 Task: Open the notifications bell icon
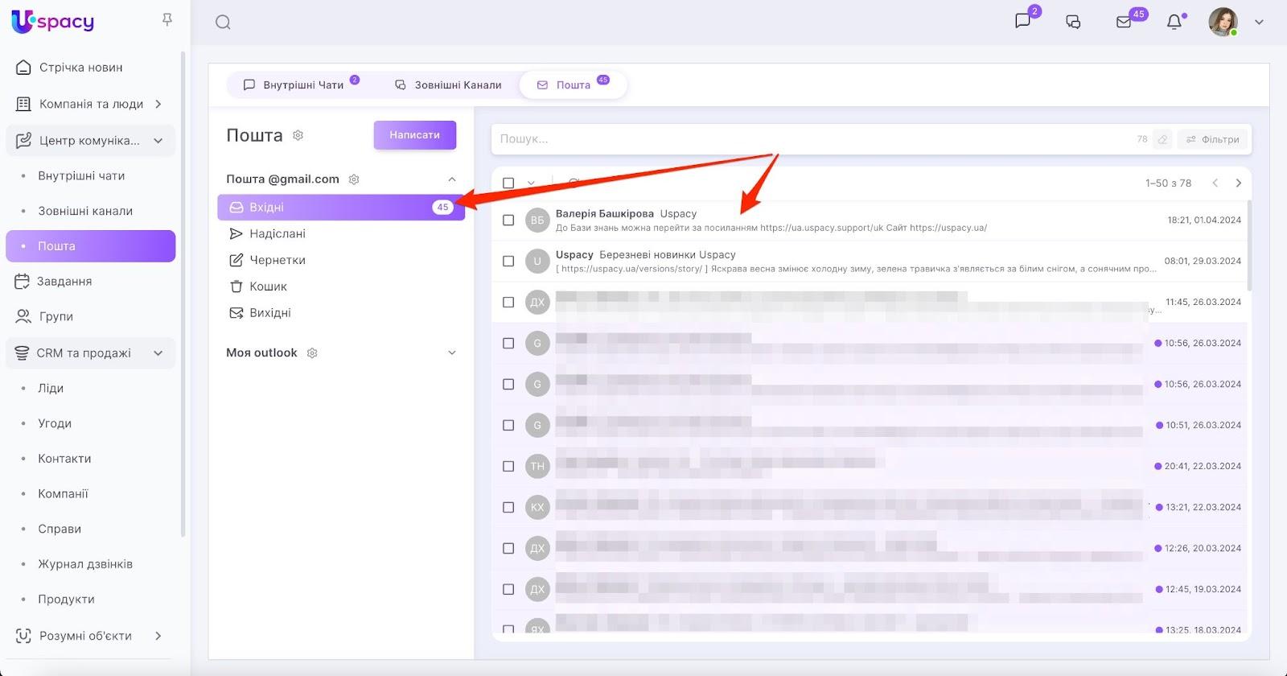[x=1174, y=23]
